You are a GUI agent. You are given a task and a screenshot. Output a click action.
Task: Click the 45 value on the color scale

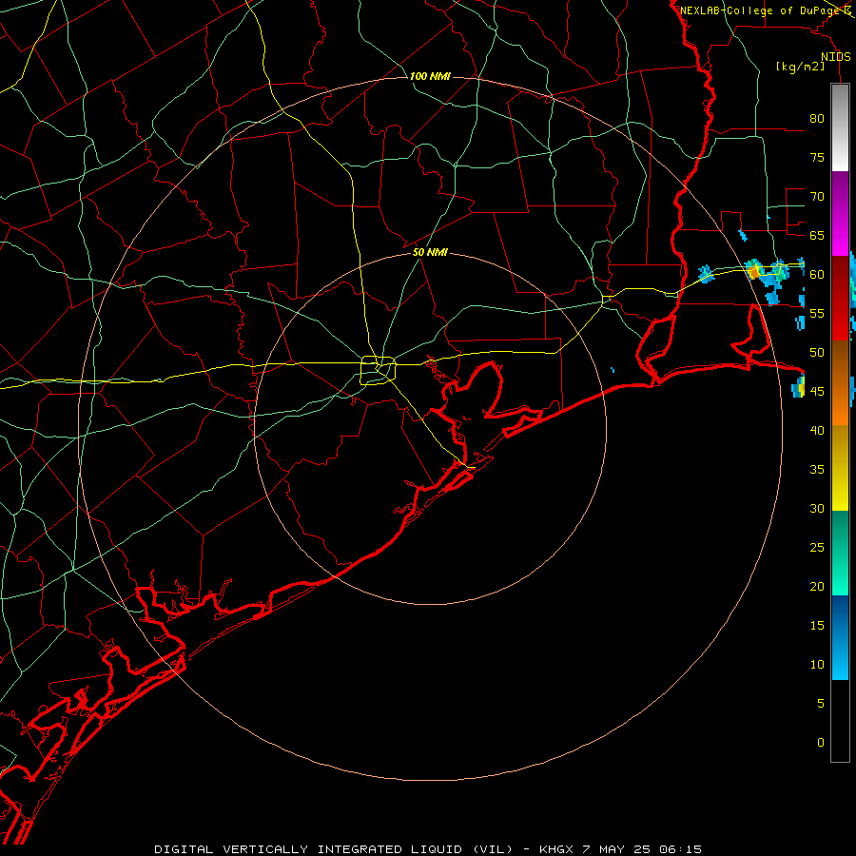point(817,392)
